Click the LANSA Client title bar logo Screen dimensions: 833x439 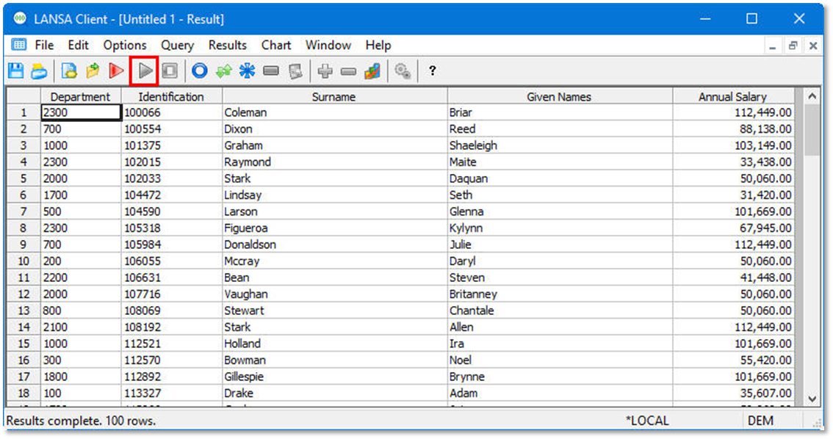20,18
